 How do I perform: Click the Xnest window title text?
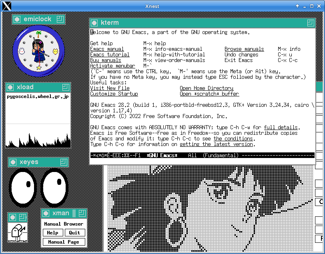click(152, 6)
